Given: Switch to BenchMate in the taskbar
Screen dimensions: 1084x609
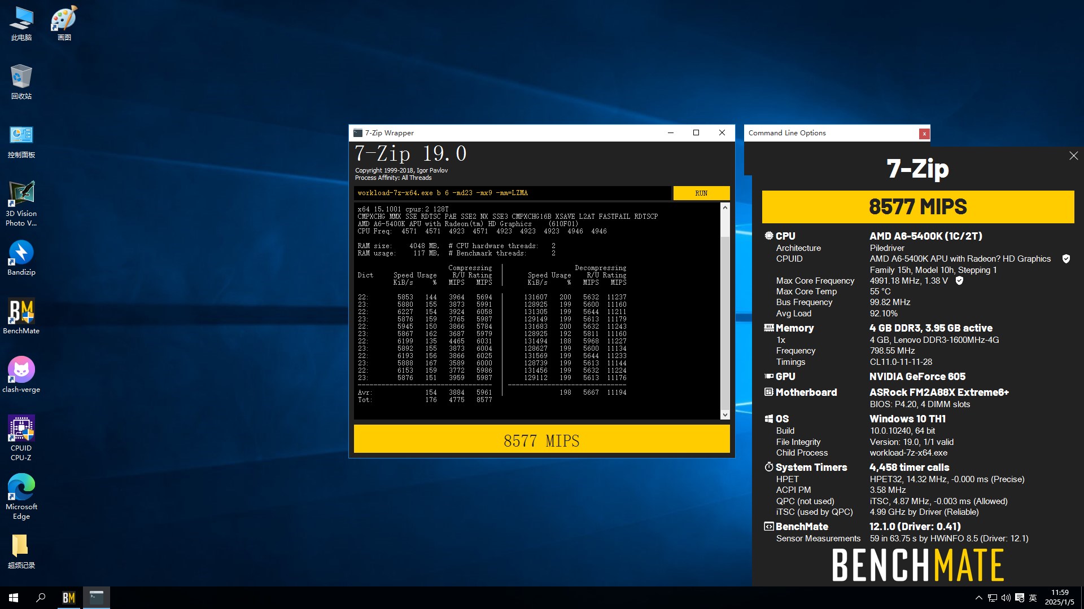Looking at the screenshot, I should 68,598.
